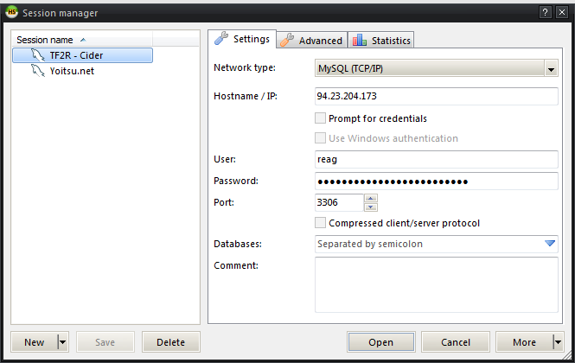
Task: Click the dolphin icon beside TF2R - Cider
Action: (38, 55)
